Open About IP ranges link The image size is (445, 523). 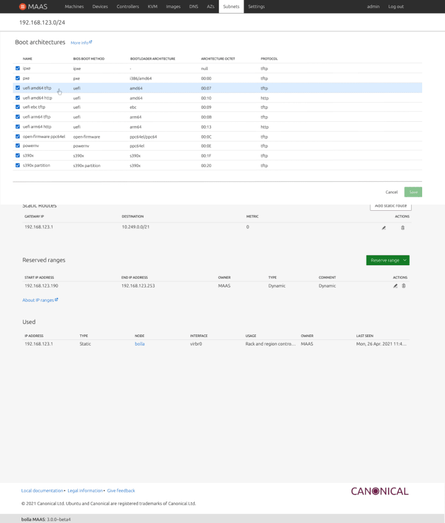click(40, 300)
